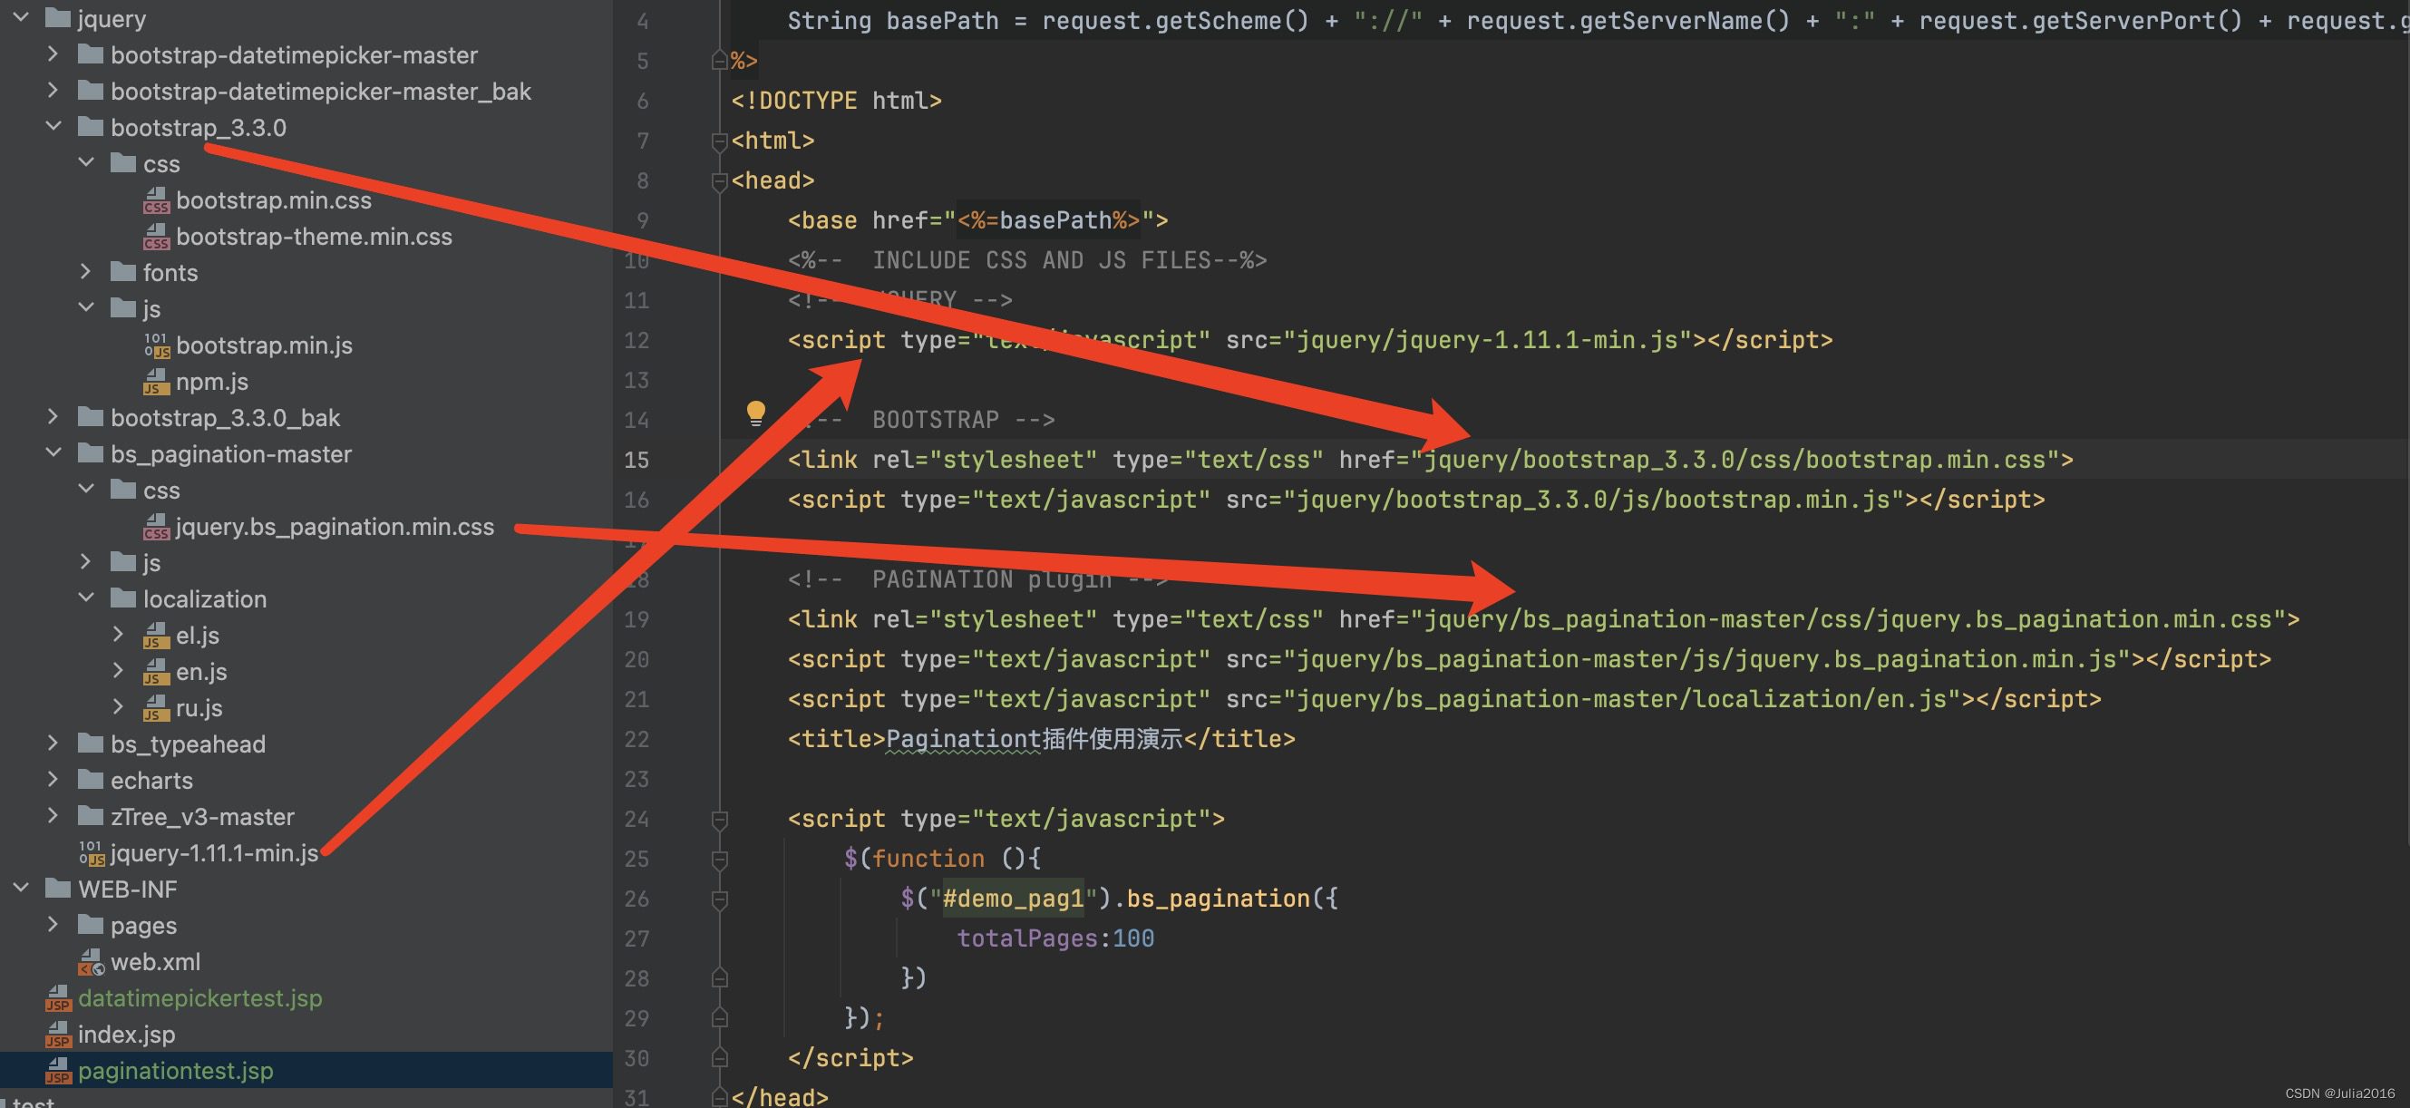Click line number 22 in the gutter
The image size is (2410, 1108).
click(x=637, y=739)
